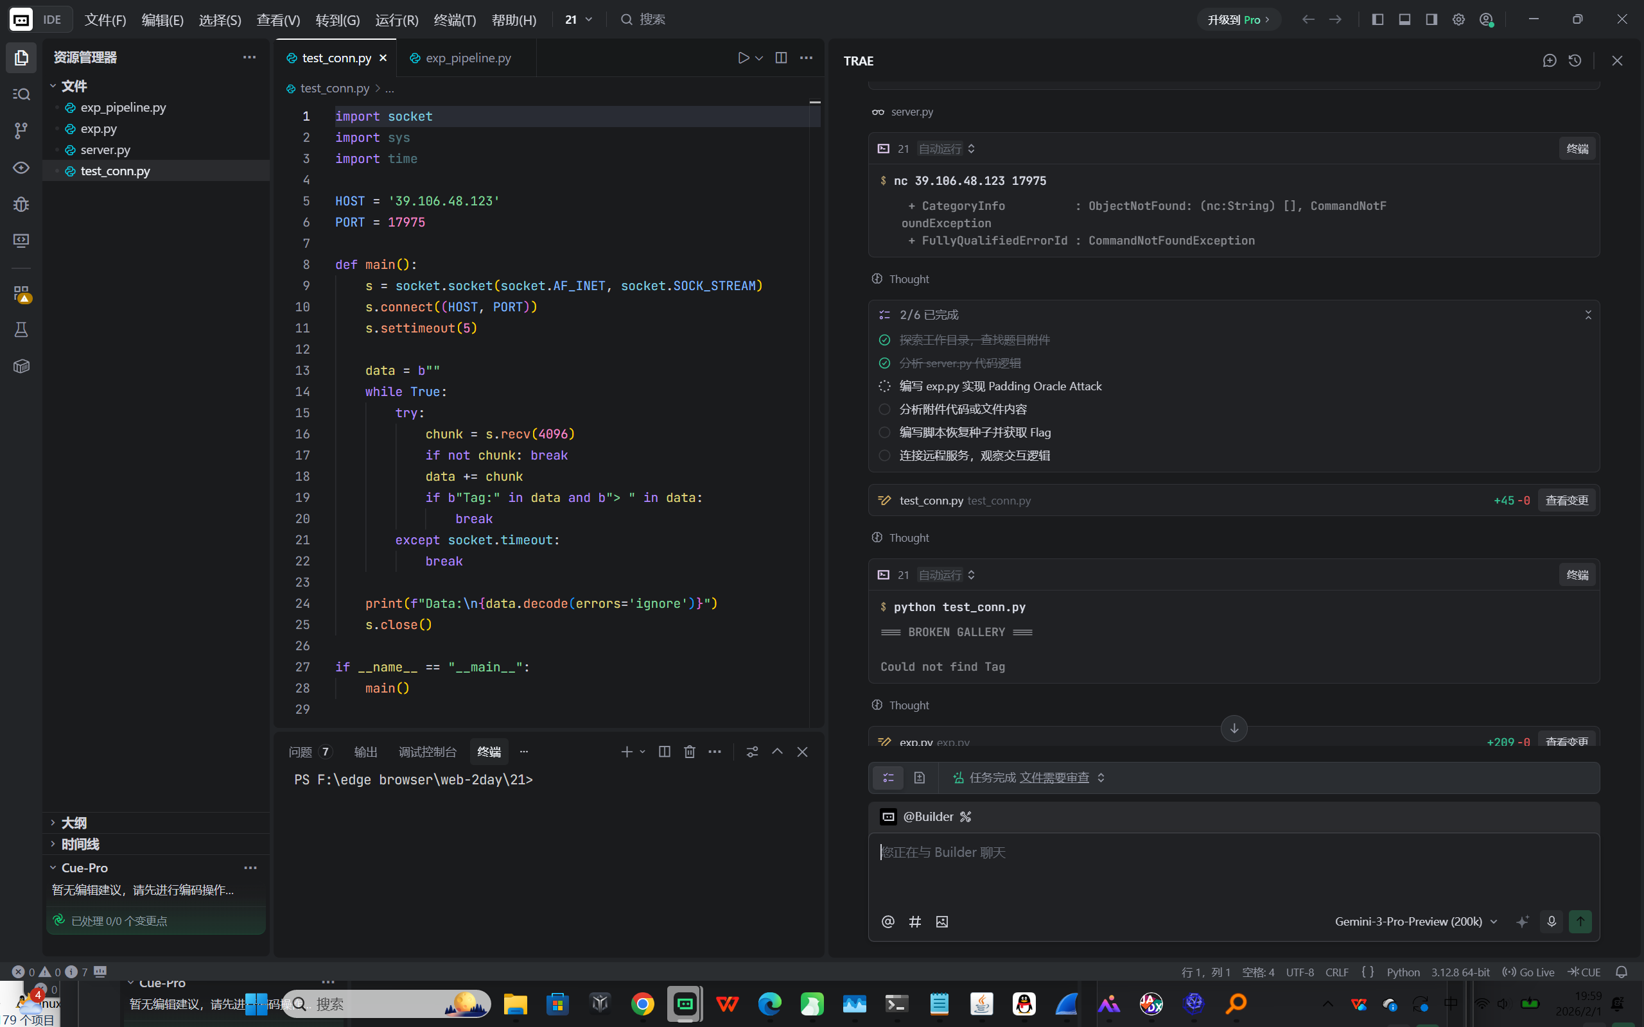The height and width of the screenshot is (1027, 1644).
Task: Split the editor with split icon
Action: pos(782,58)
